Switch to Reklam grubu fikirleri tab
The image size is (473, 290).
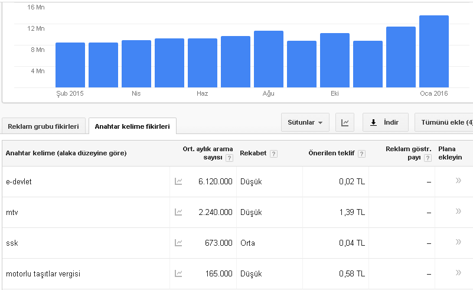(44, 126)
